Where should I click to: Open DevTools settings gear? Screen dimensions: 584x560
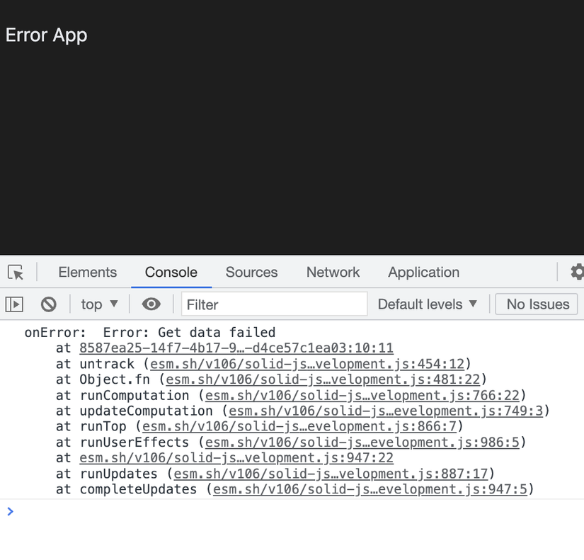coord(578,272)
